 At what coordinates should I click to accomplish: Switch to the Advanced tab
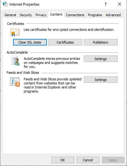(x=113, y=15)
